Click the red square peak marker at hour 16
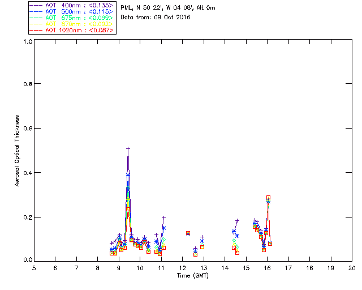 coord(268,198)
